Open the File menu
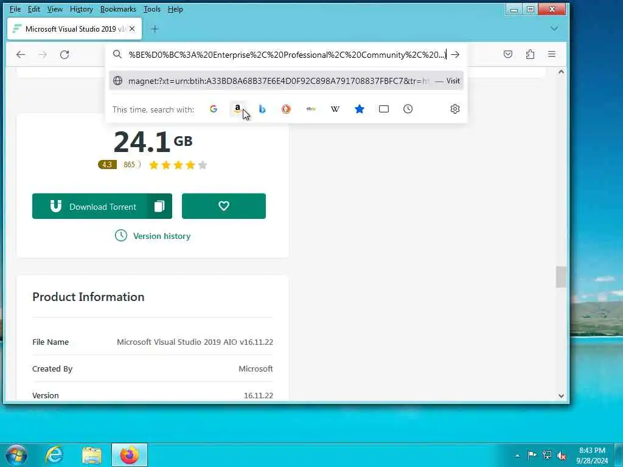623x467 pixels. [x=15, y=9]
